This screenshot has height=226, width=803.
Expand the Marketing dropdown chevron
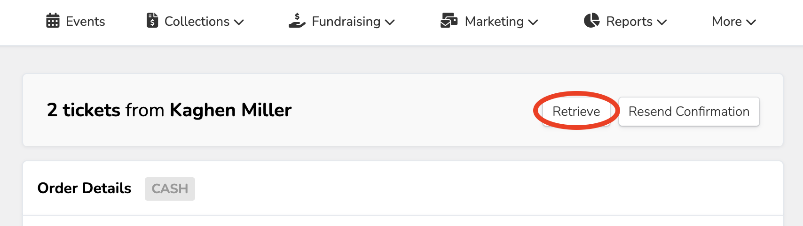tap(533, 22)
